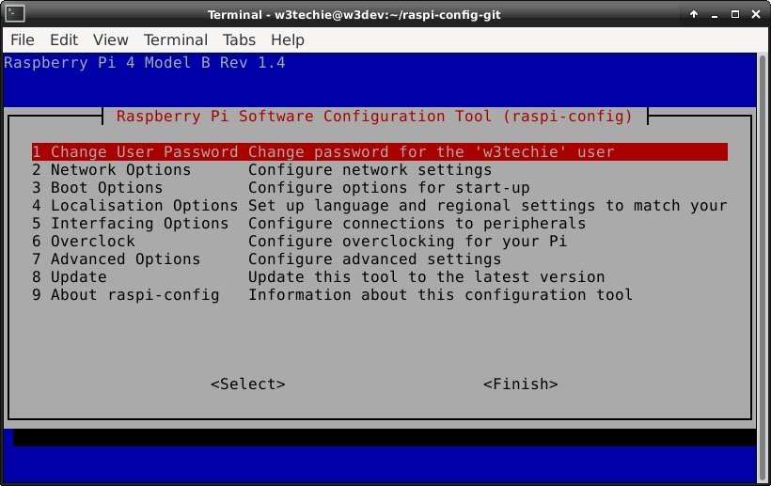Screen dimensions: 771x486
Task: Select 4 Localisation Options entry
Action: pos(380,206)
